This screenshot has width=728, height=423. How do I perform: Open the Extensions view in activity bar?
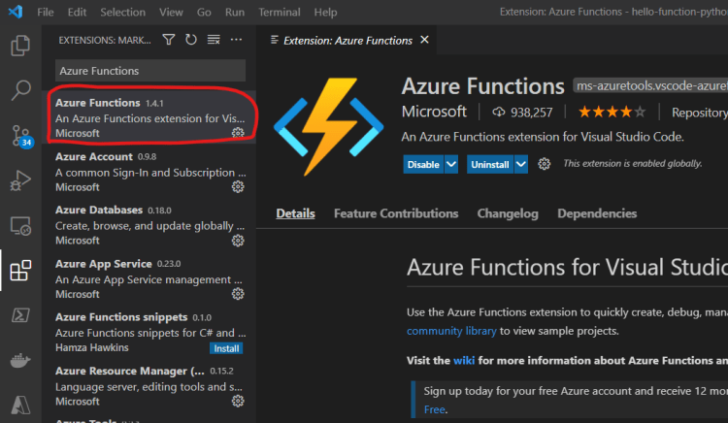[x=20, y=270]
